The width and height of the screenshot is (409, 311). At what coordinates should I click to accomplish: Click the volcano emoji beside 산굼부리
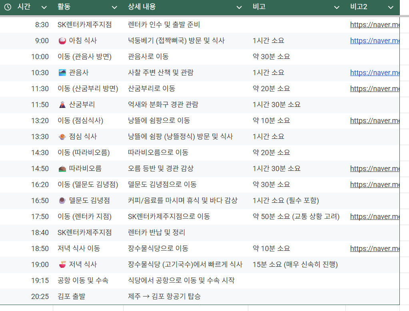pos(62,105)
